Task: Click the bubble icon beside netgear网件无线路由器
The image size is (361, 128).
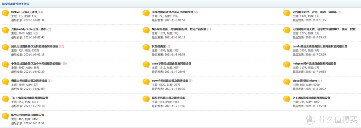Action: (287, 65)
